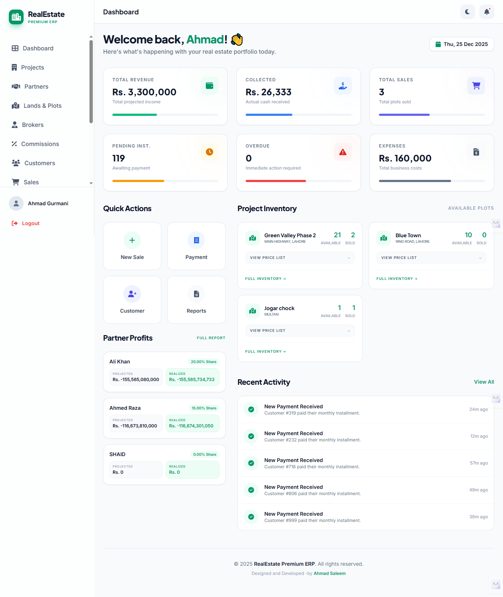Click the document icon in Reports
The height and width of the screenshot is (597, 503).
(x=196, y=294)
